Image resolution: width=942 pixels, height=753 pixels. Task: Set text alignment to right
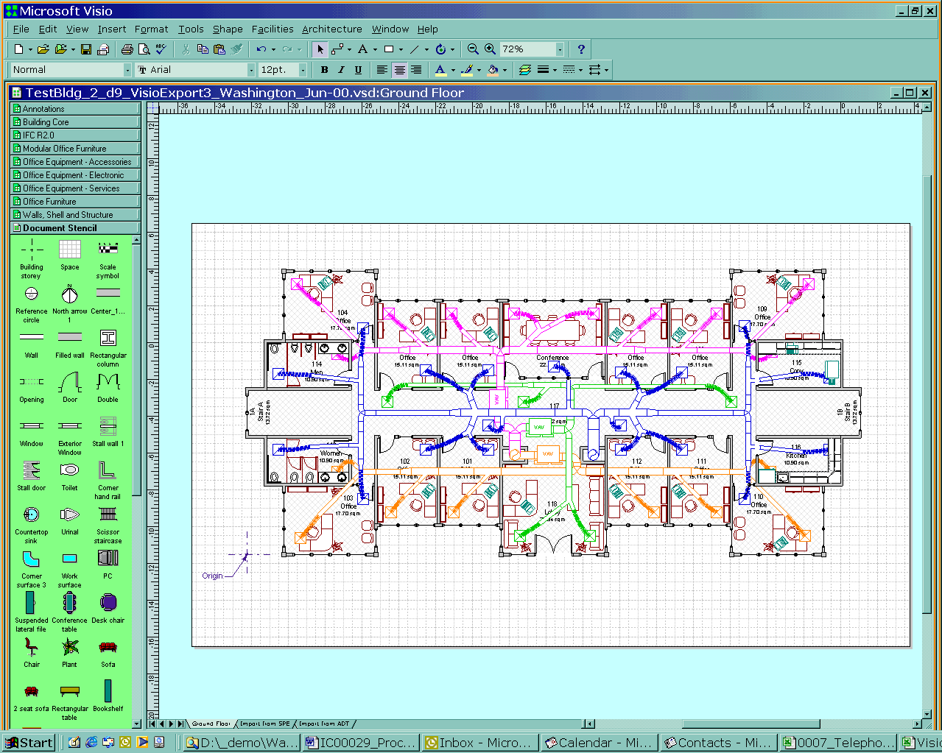tap(416, 70)
